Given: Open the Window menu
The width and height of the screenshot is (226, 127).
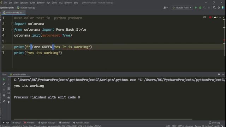Looking at the screenshot, I should pyautogui.click(x=68, y=2).
